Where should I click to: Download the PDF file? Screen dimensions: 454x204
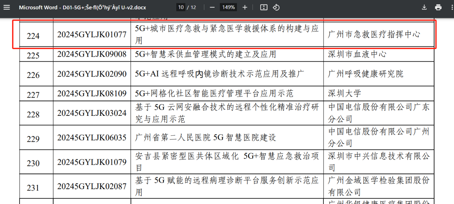tap(424, 7)
